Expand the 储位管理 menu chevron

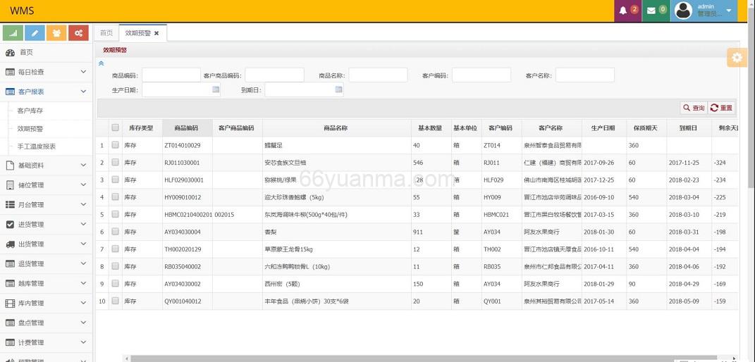tap(83, 185)
